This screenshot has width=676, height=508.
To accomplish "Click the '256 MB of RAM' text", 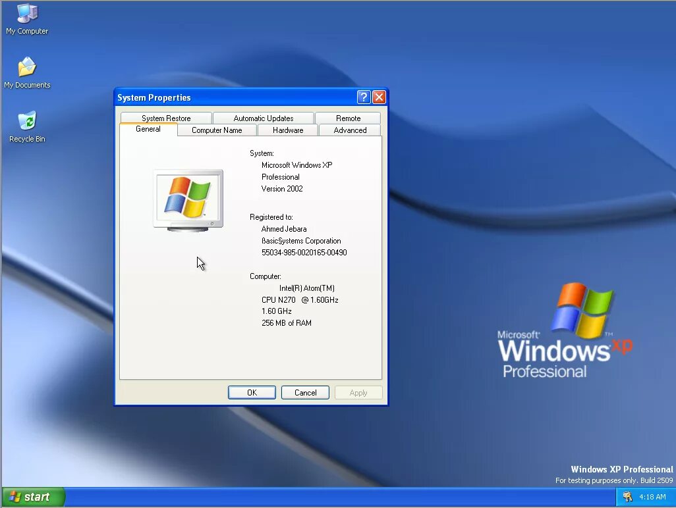I will pos(286,323).
